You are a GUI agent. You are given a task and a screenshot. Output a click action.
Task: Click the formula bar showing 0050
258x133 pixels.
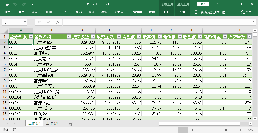tap(158, 22)
